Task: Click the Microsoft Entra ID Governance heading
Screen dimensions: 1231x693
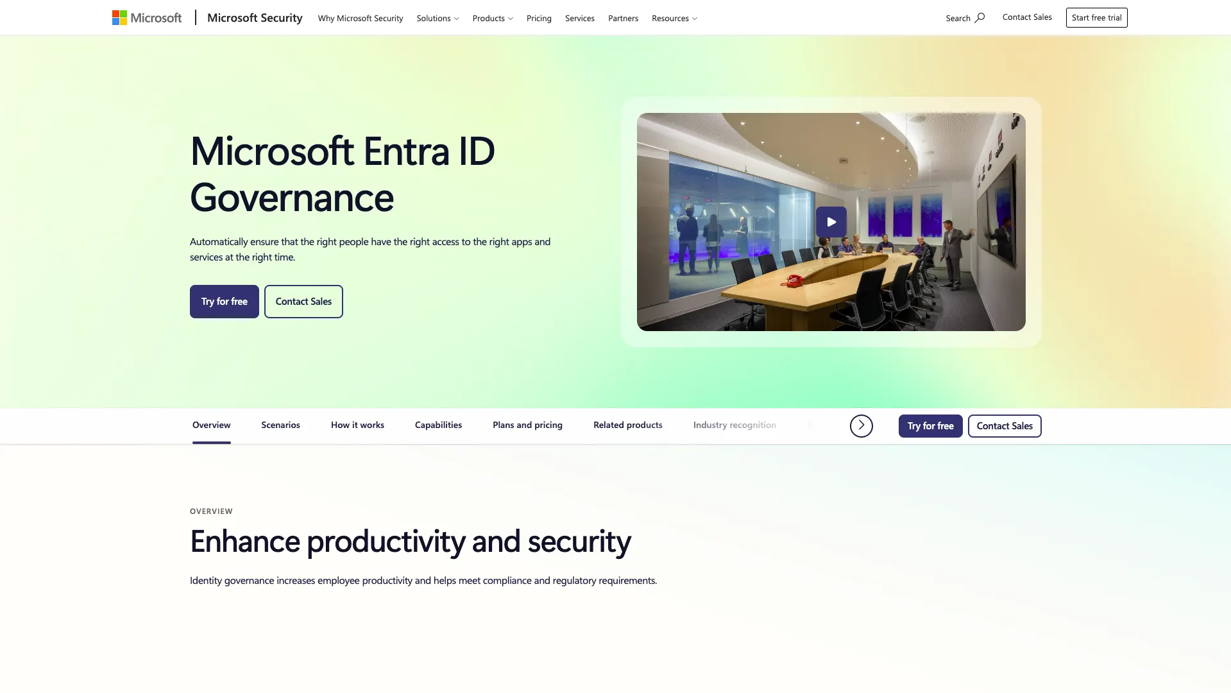Action: 343,174
